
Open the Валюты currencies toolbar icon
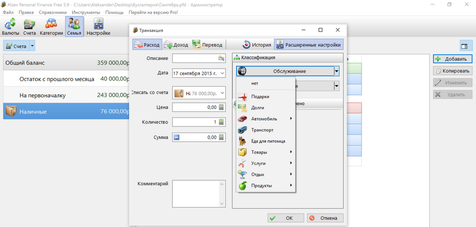click(x=10, y=27)
